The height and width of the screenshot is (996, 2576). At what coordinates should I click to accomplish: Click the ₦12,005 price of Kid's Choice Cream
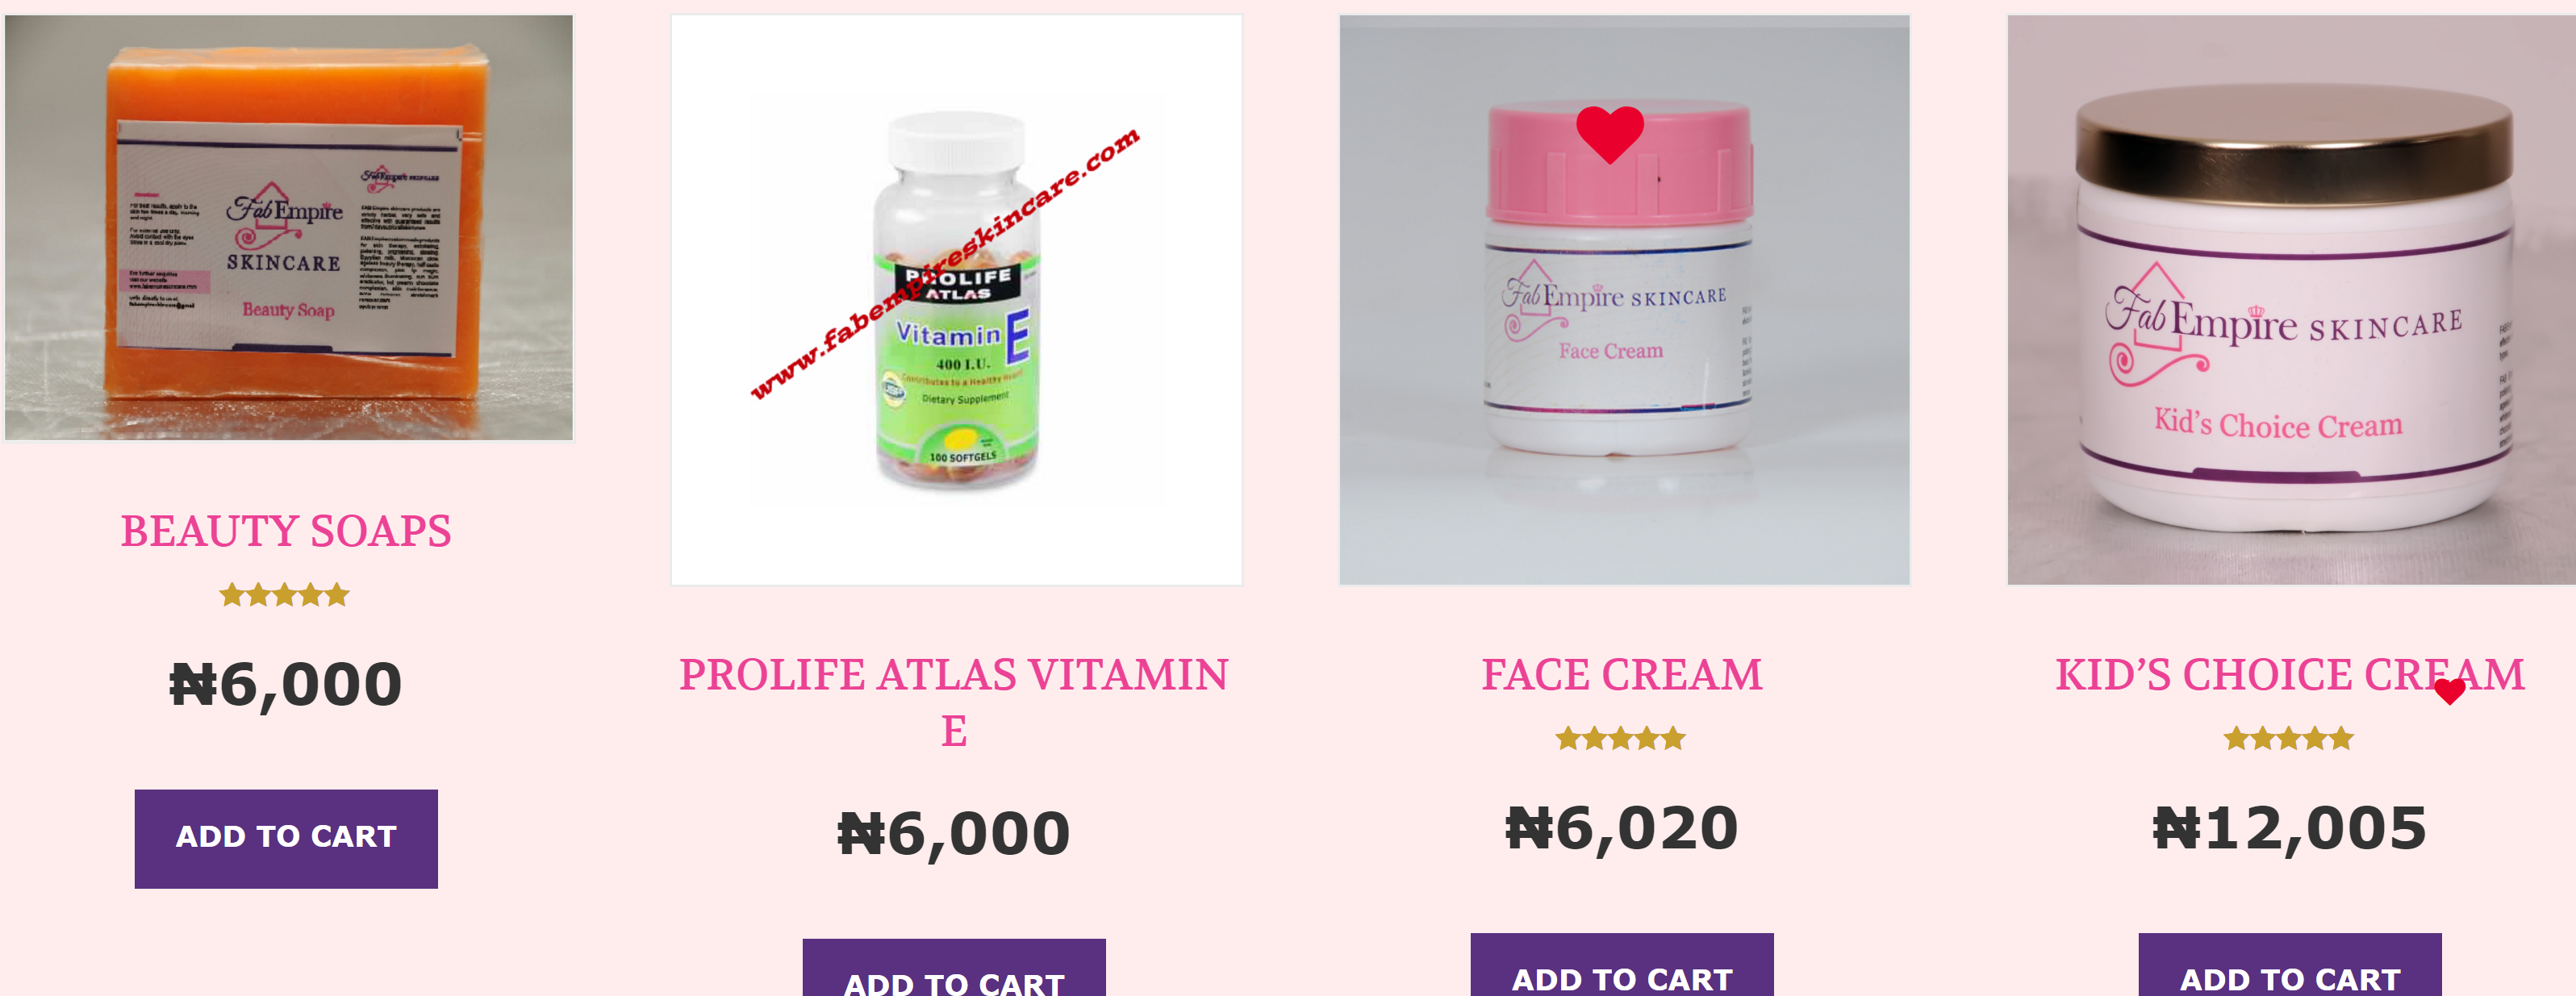(2290, 829)
